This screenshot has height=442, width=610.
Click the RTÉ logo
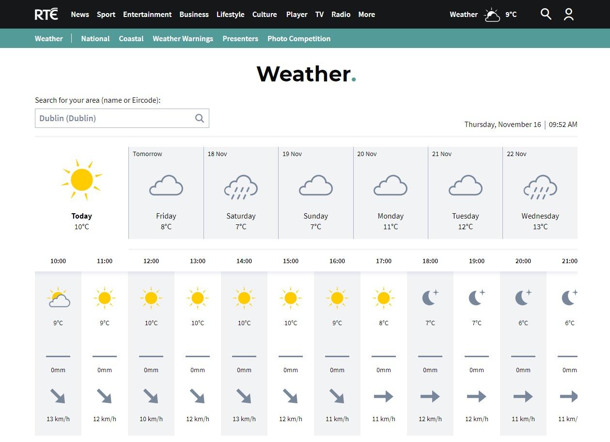(46, 14)
